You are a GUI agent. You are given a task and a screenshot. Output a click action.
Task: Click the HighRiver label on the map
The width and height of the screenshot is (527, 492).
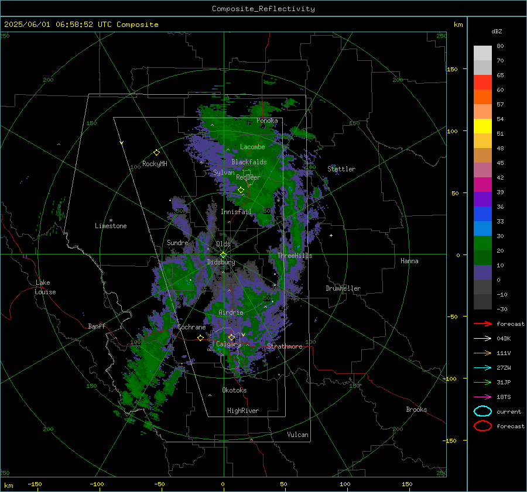243,411
